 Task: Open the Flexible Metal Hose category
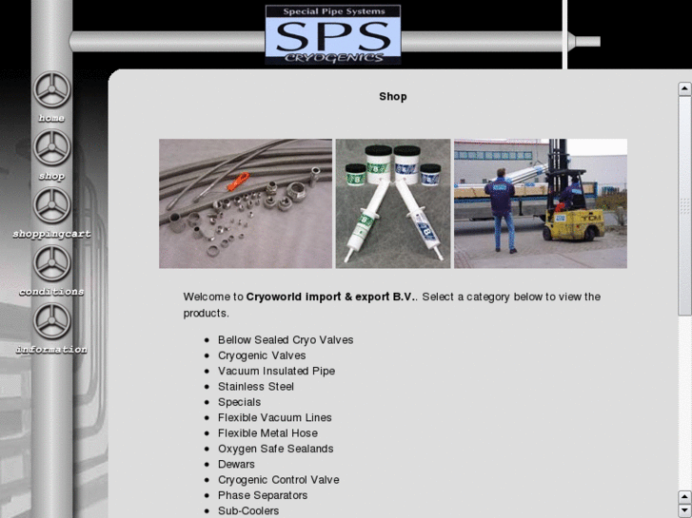click(x=267, y=432)
